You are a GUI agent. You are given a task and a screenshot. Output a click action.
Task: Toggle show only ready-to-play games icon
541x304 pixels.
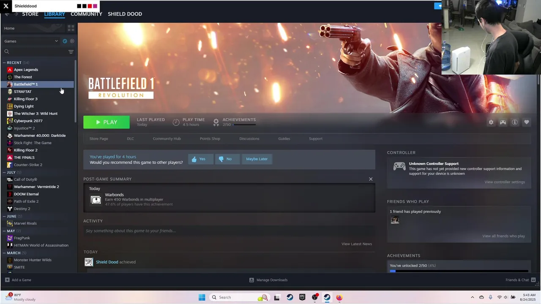click(x=72, y=41)
